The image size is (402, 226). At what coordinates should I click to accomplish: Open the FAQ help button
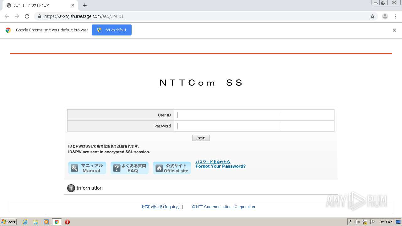pos(129,168)
